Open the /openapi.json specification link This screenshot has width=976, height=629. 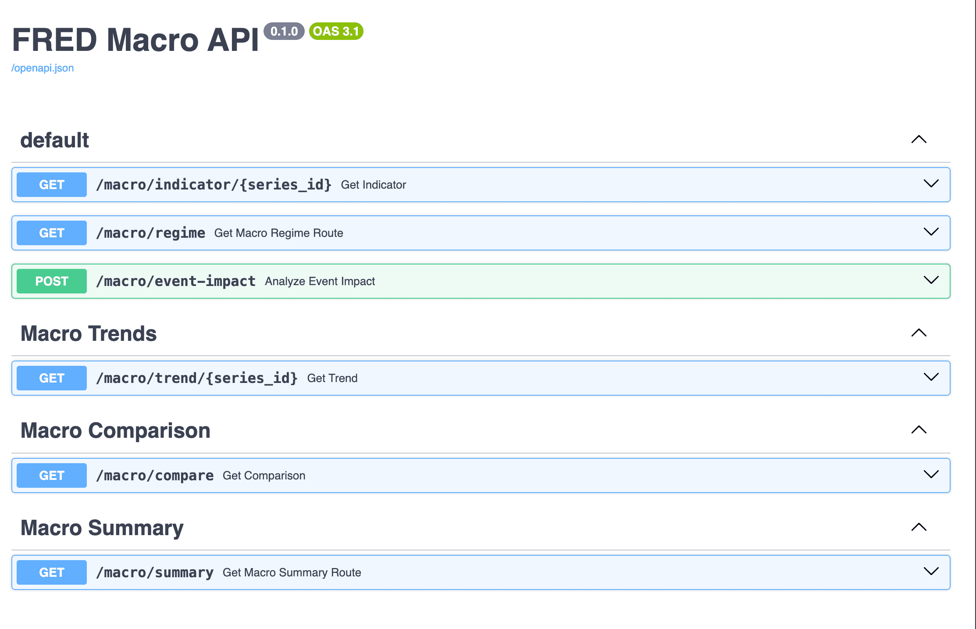pos(42,68)
